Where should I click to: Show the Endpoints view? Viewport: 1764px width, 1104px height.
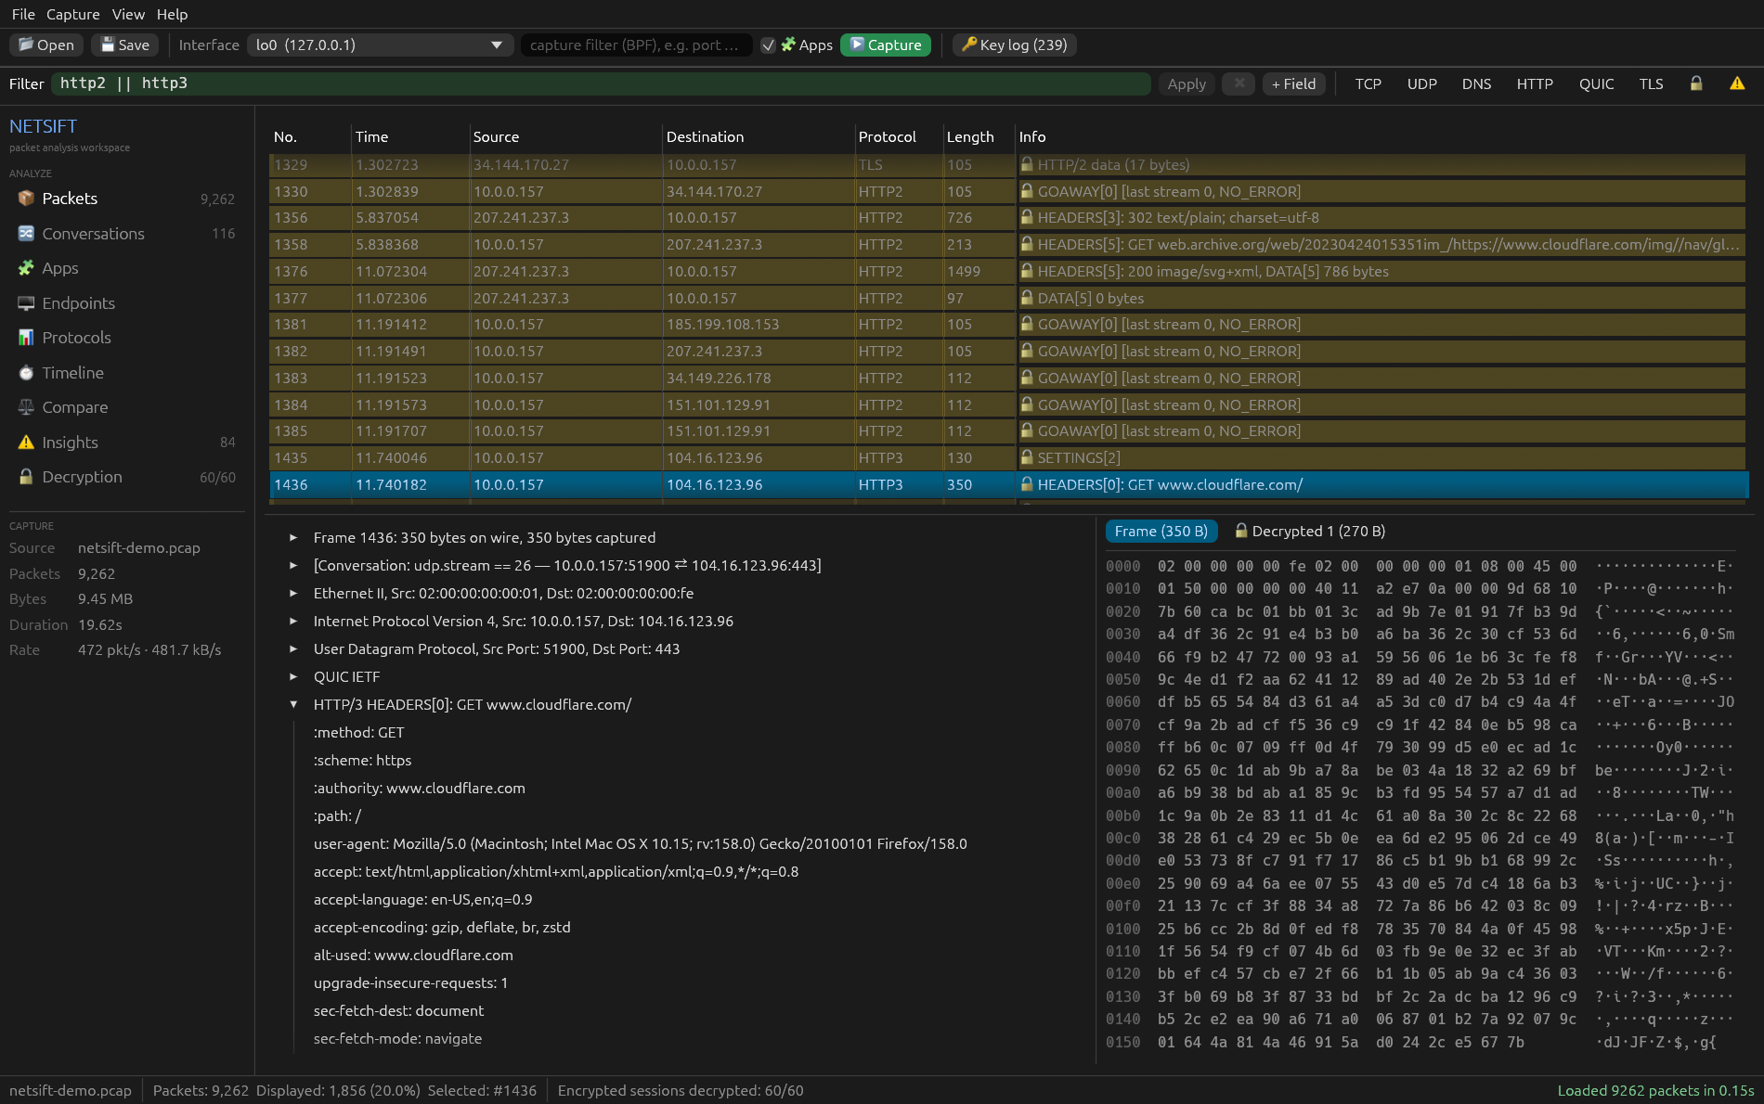click(x=126, y=303)
